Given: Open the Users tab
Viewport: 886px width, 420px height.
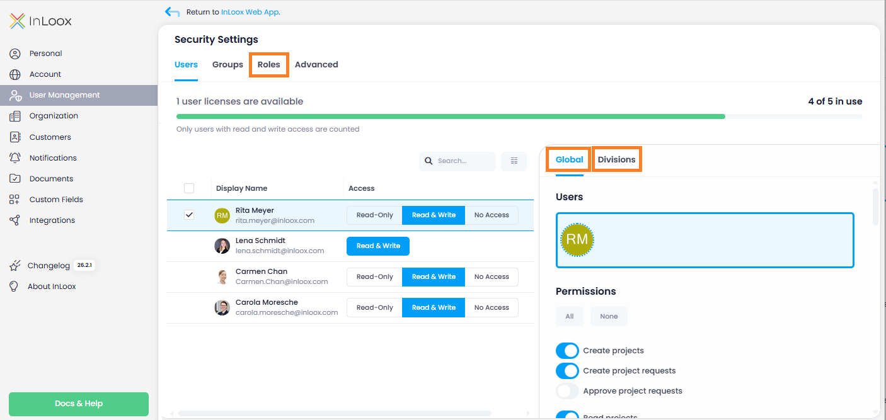Looking at the screenshot, I should (x=186, y=65).
